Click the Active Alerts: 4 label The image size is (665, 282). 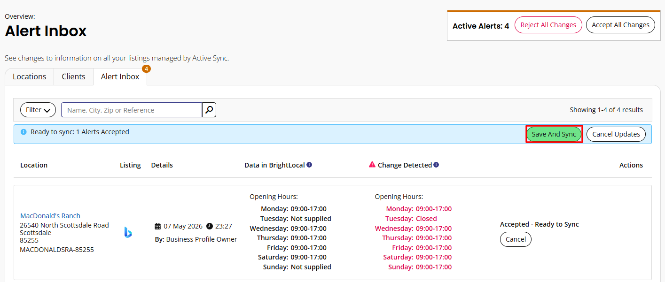(x=481, y=26)
